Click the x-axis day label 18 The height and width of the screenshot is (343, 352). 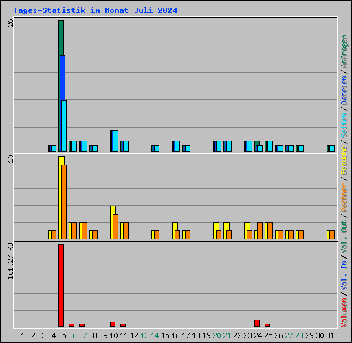[x=196, y=335]
